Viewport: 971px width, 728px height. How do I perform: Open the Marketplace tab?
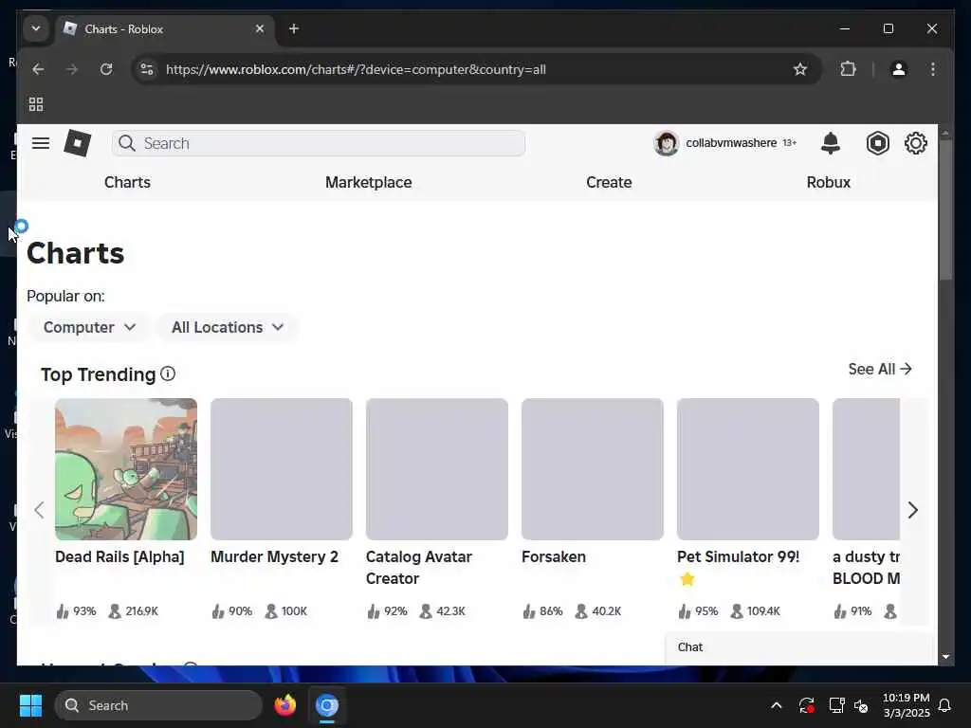point(369,182)
